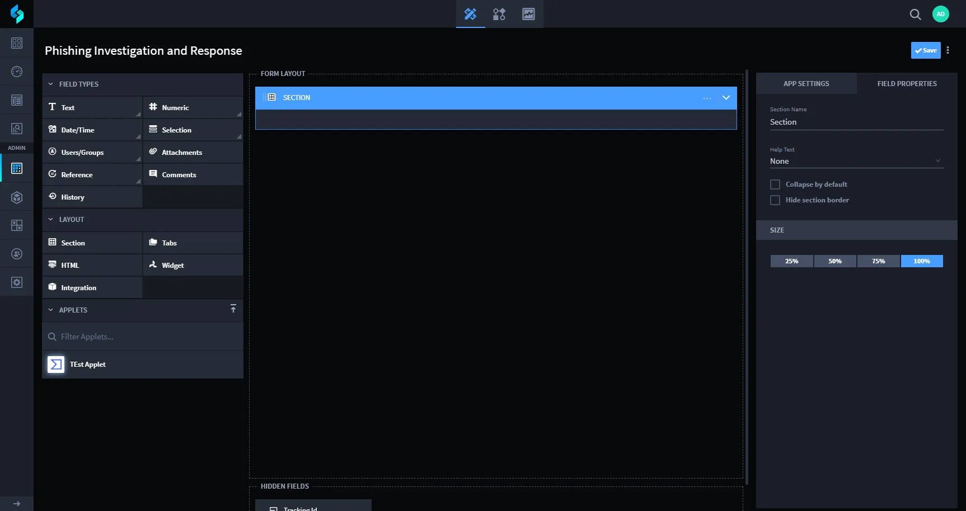
Task: Click the Section Name input field
Action: click(x=856, y=122)
